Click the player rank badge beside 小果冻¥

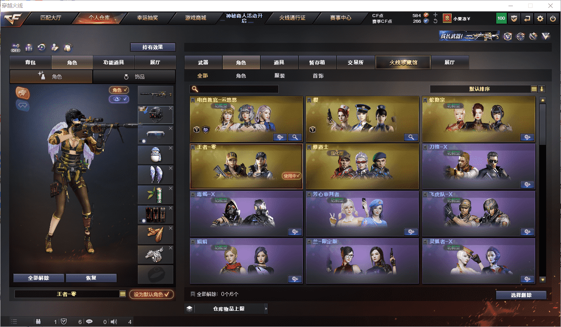[x=447, y=18]
